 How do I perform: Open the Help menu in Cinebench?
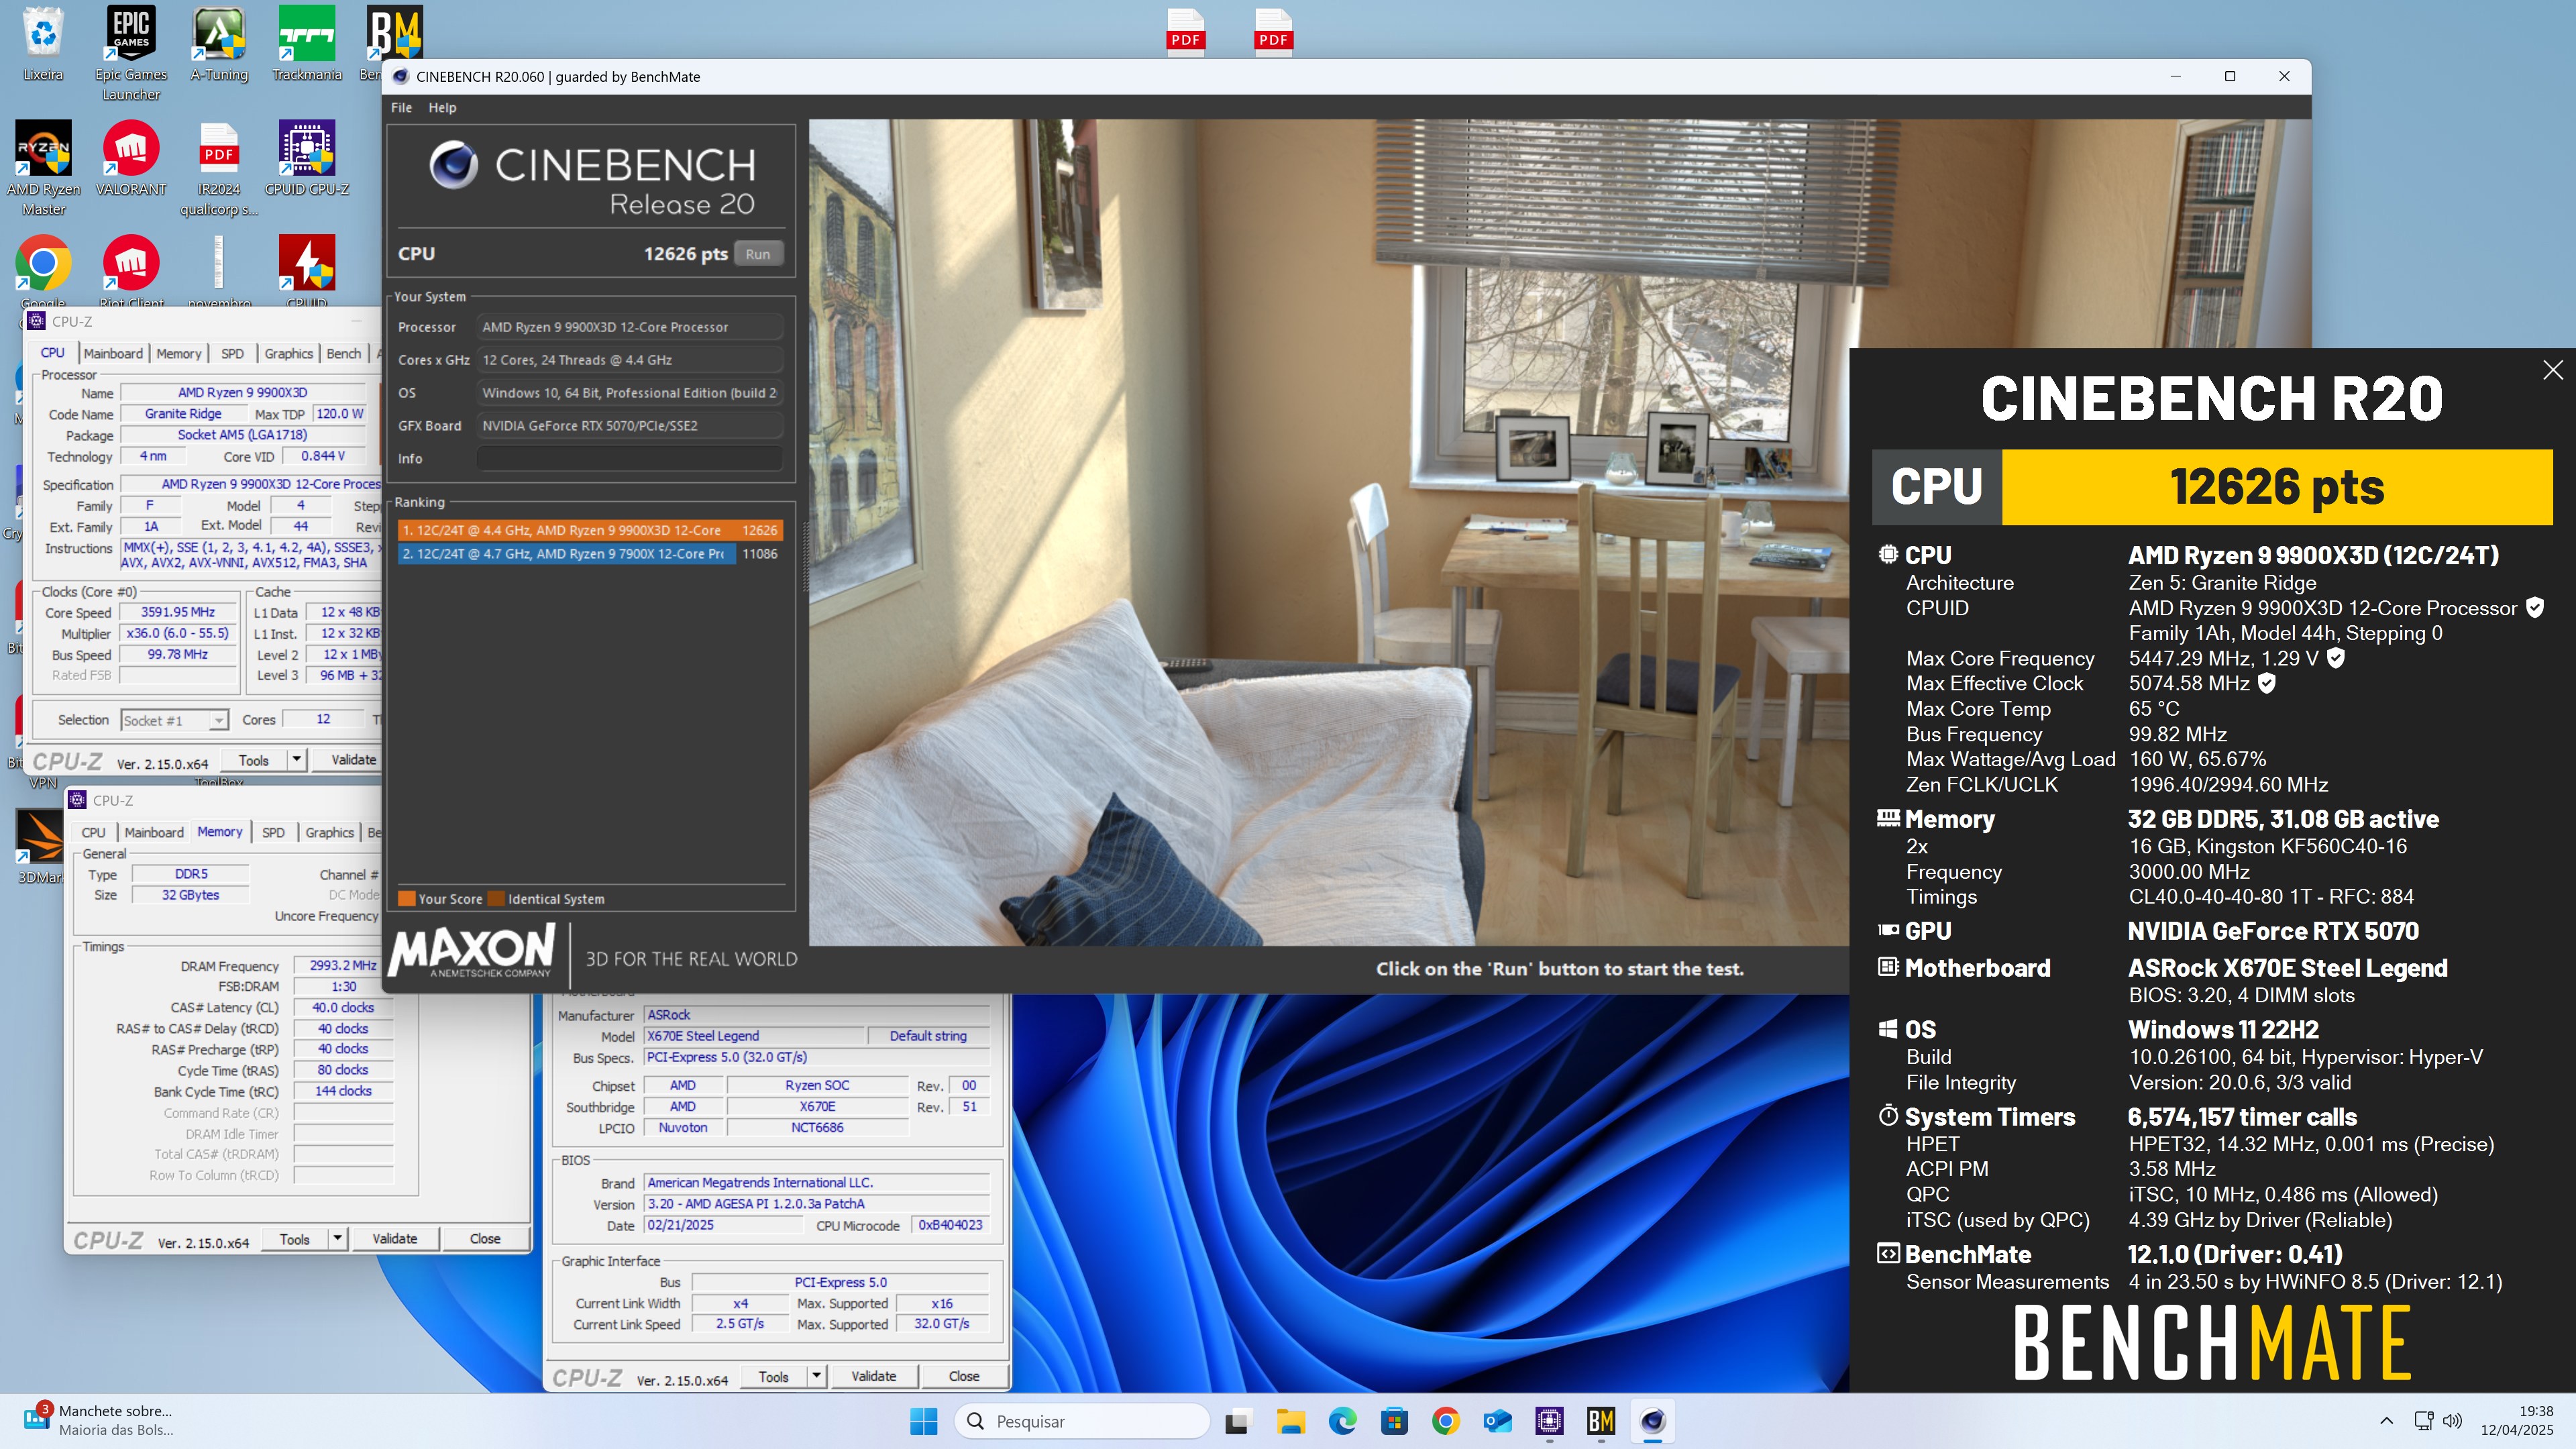442,107
